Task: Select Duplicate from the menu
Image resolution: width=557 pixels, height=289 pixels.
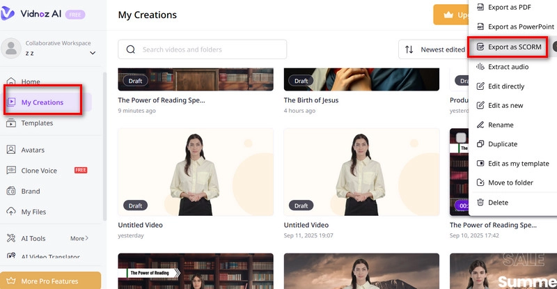Action: [x=503, y=144]
